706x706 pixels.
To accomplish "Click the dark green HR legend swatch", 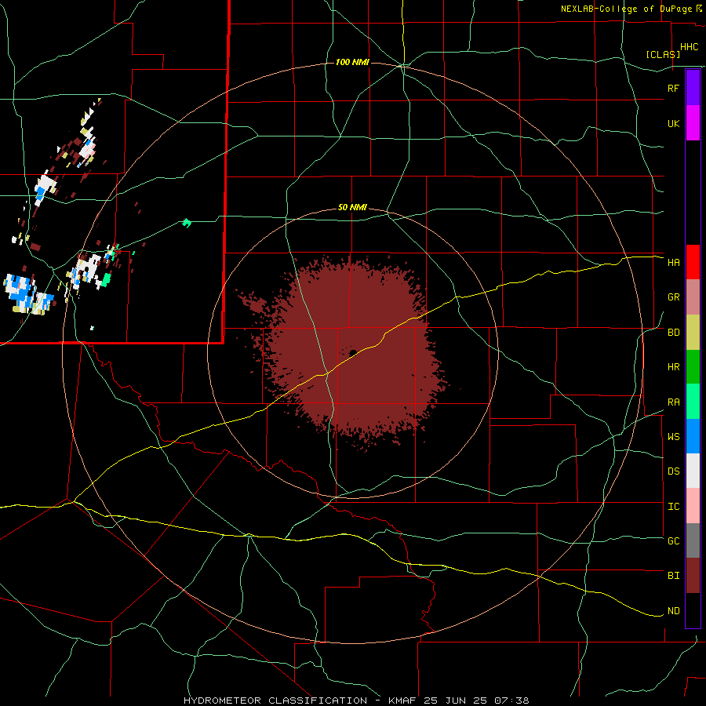I will [693, 366].
